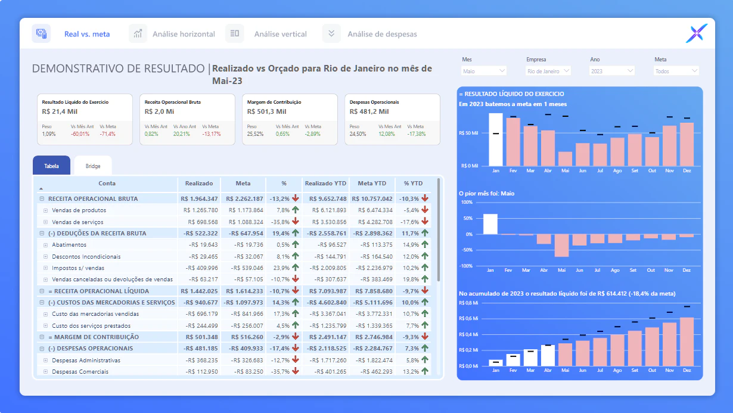Expand Custo das mercadorias vendidas row
The image size is (733, 413).
46,313
